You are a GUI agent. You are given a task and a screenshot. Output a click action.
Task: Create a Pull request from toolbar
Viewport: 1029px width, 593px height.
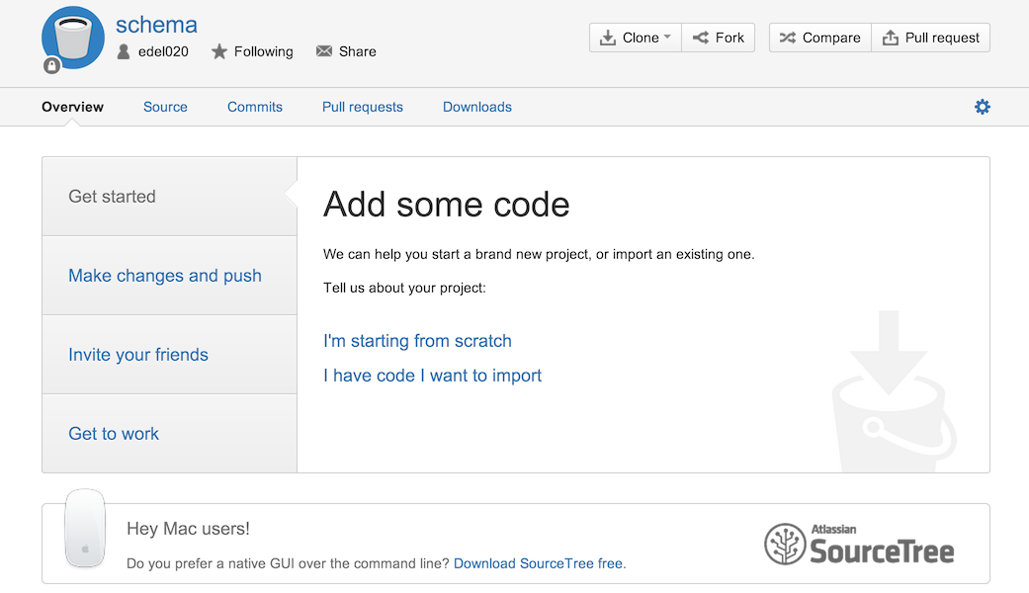[x=930, y=38]
